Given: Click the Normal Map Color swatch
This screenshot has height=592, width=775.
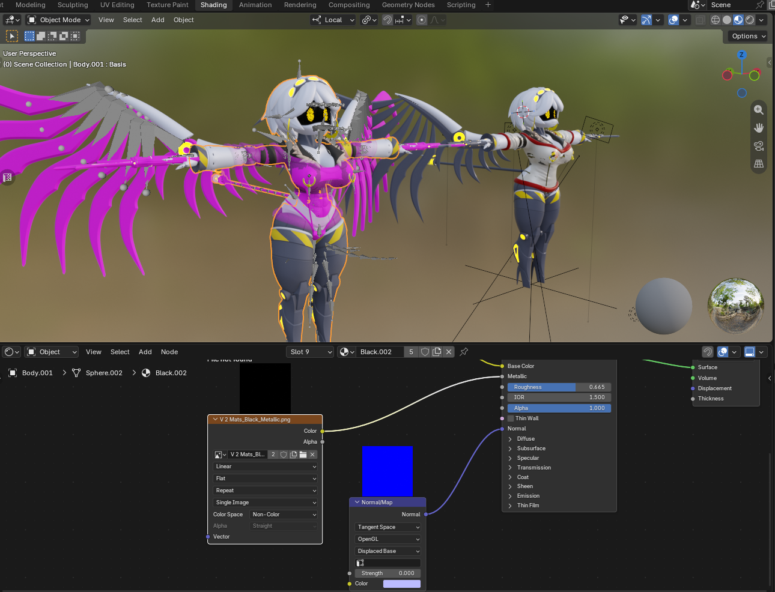Looking at the screenshot, I should point(402,584).
